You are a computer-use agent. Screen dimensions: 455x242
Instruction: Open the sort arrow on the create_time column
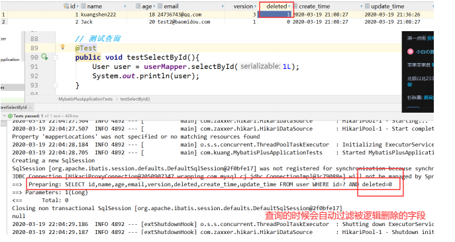[x=361, y=7]
